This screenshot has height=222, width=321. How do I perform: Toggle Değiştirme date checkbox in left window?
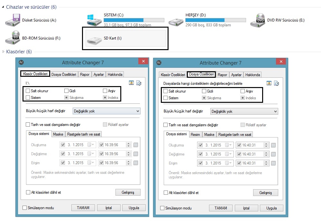[x=63, y=154]
